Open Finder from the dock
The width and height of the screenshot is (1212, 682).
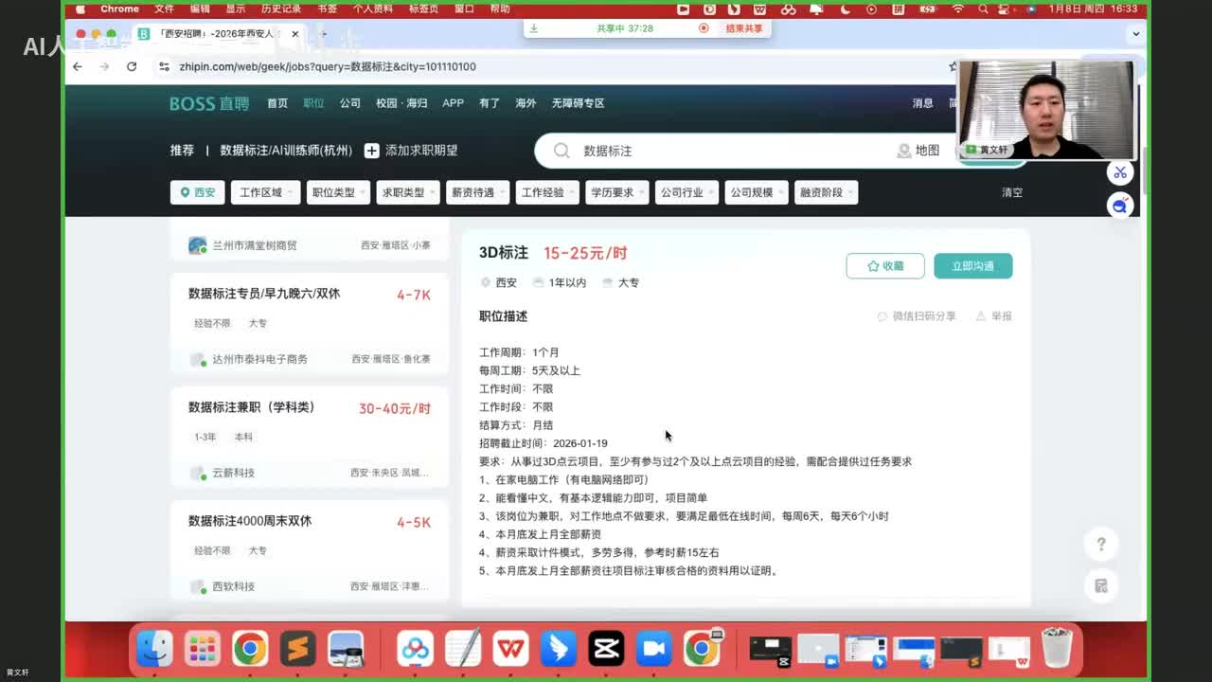(x=154, y=649)
